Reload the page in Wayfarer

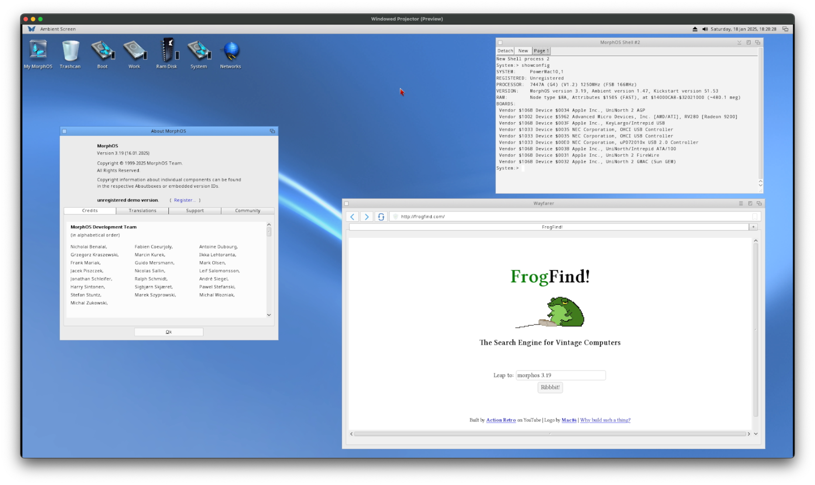tap(381, 217)
